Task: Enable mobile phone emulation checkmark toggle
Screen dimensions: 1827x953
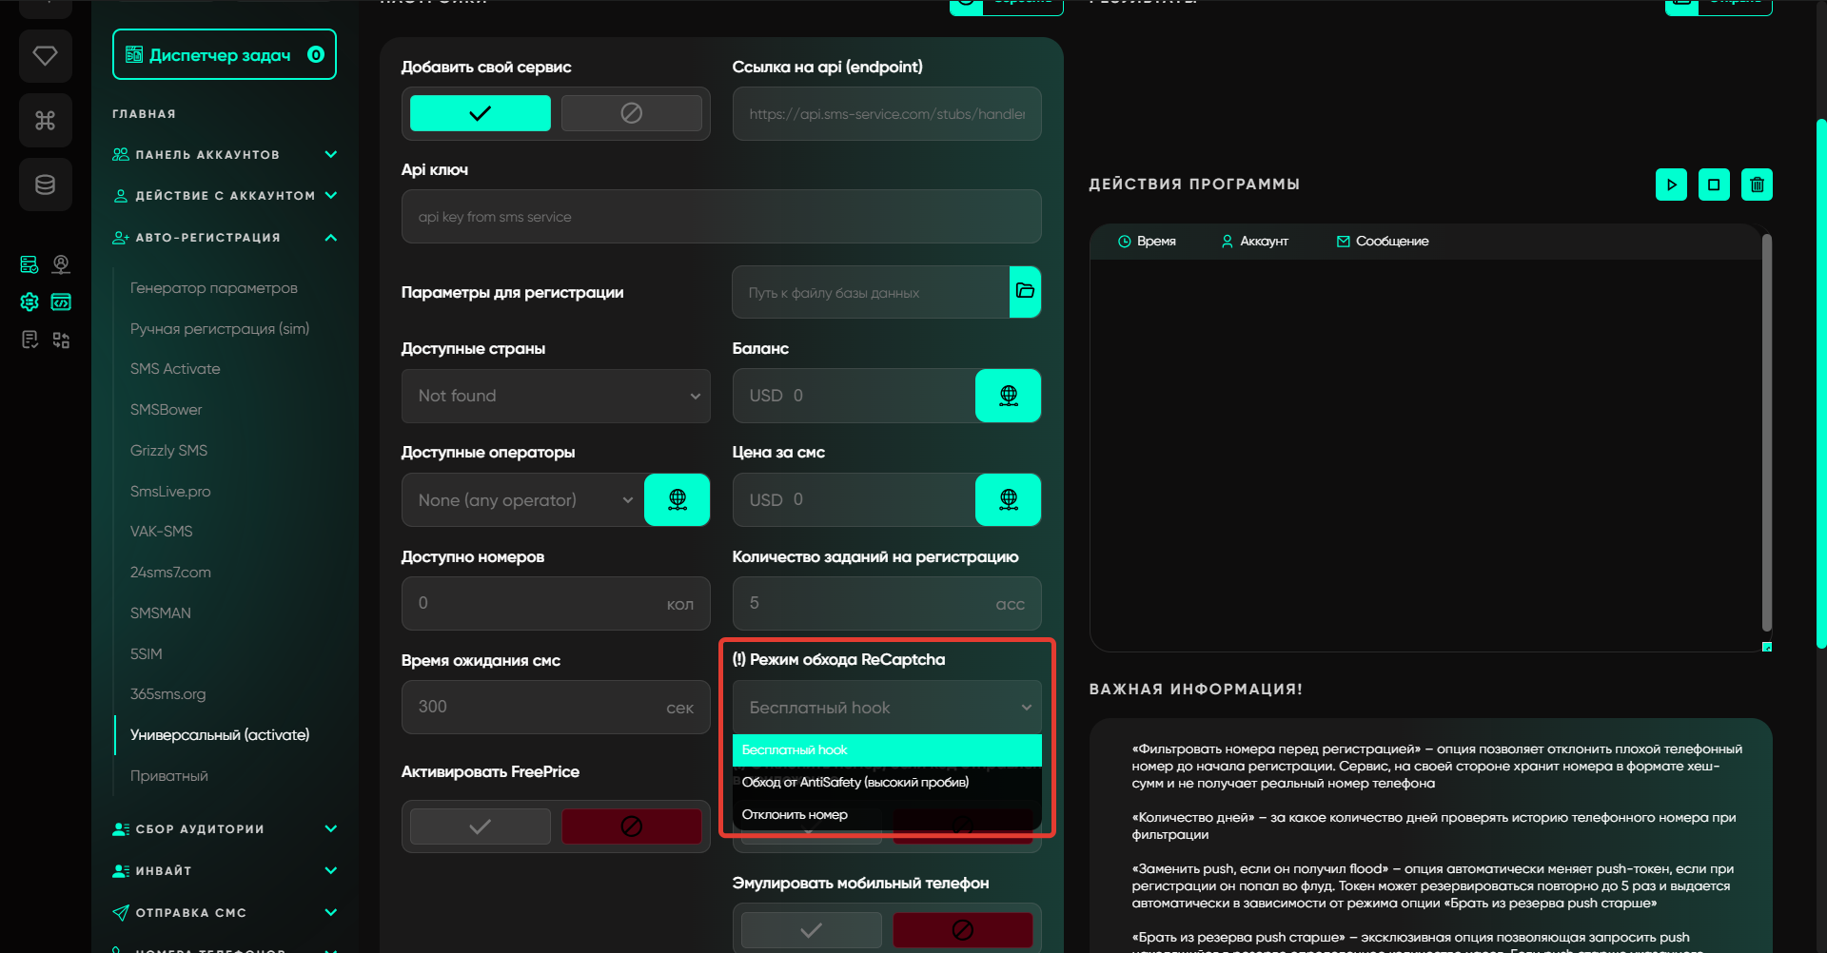Action: tap(811, 930)
